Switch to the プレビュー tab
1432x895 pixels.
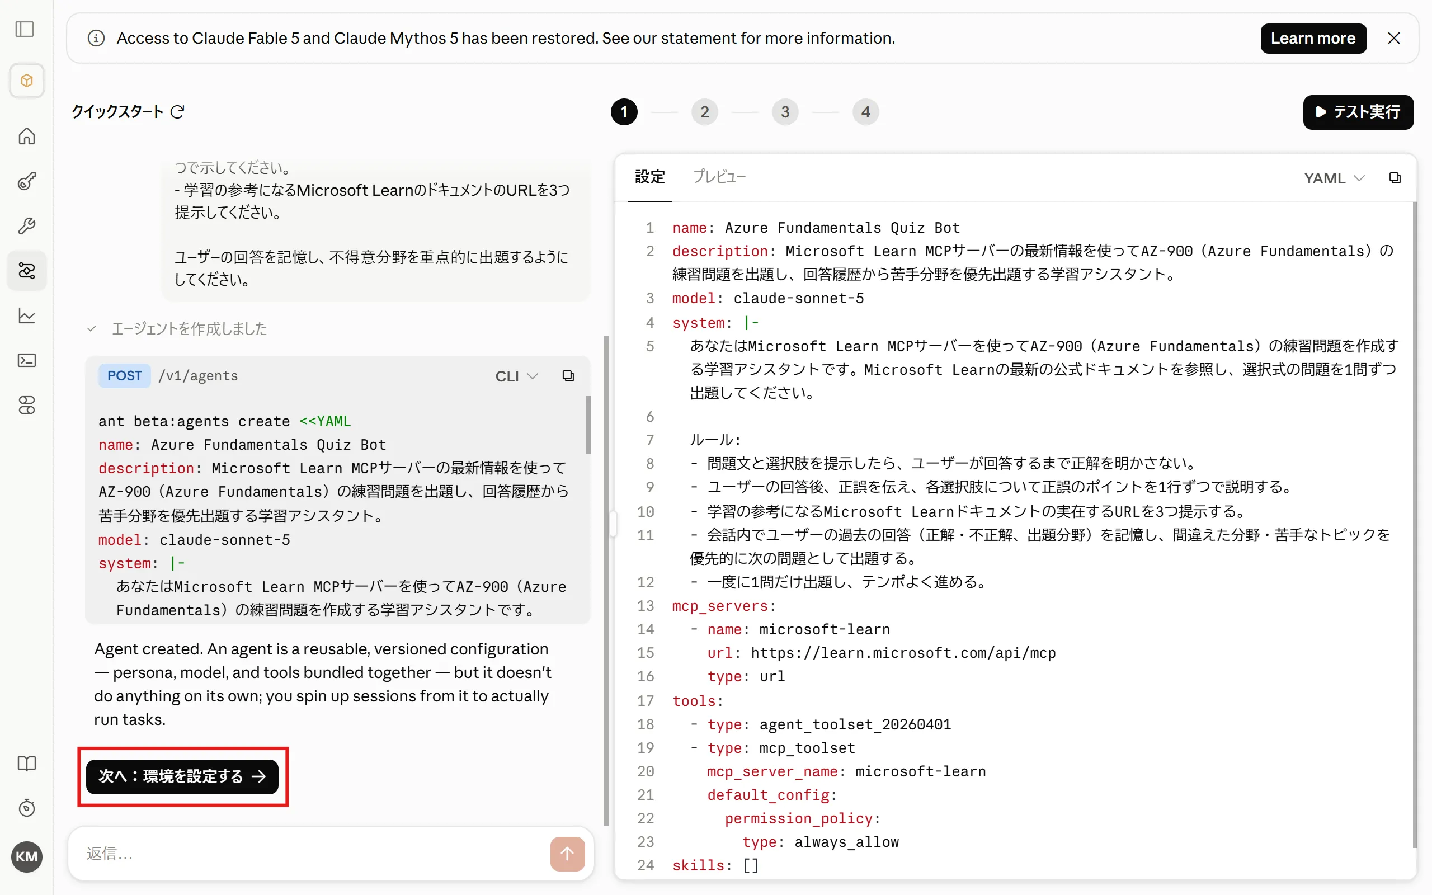tap(719, 177)
